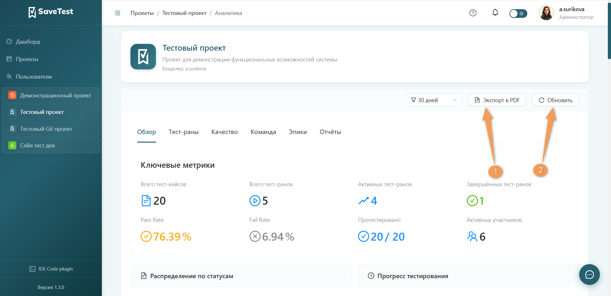Screen dimensions: 611x296
Task: Open the IDE Code plugin link
Action: [51, 269]
